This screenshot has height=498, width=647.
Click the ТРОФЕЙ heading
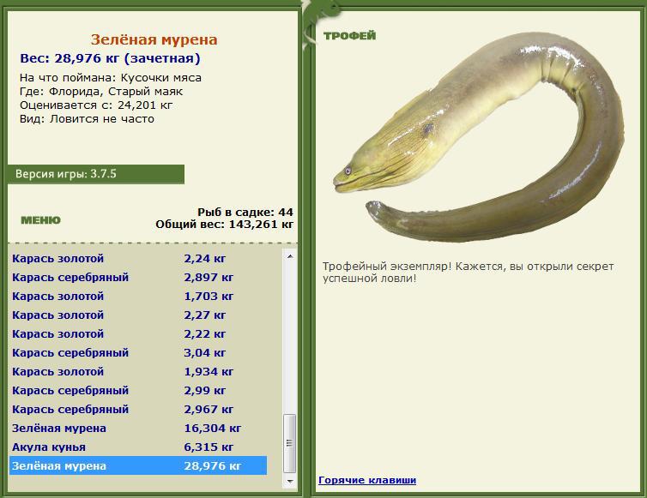point(349,36)
